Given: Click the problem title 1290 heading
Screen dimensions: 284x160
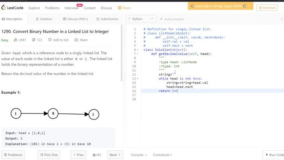Looking at the screenshot, I should tap(55, 32).
